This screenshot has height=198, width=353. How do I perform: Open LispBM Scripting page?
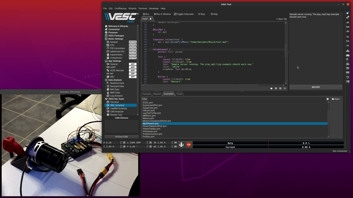click(x=118, y=108)
